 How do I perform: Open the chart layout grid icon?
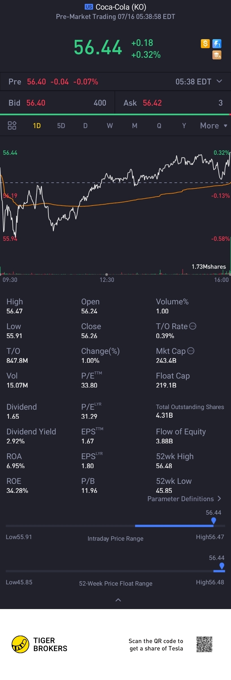[x=12, y=126]
